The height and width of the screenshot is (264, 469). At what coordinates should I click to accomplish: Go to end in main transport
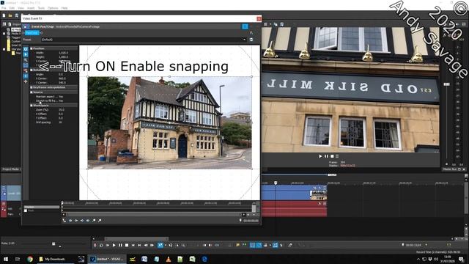(x=139, y=245)
